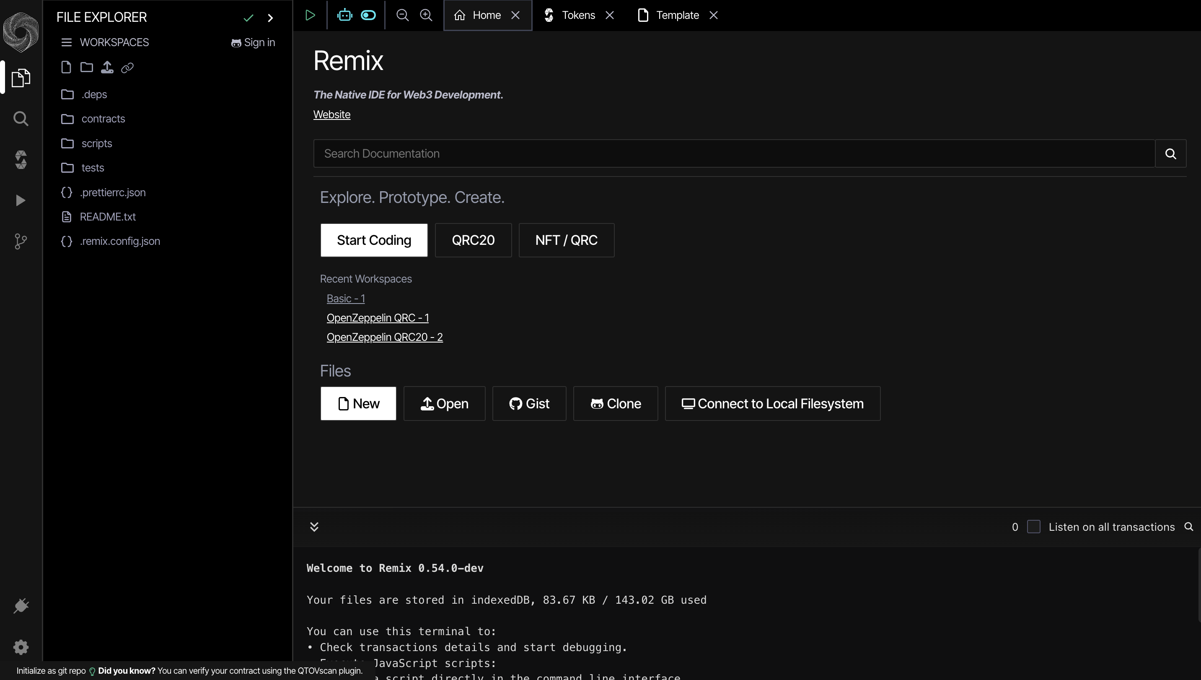Click the RemixAI robot icon in the toolbar
This screenshot has height=680, width=1201.
pyautogui.click(x=344, y=15)
